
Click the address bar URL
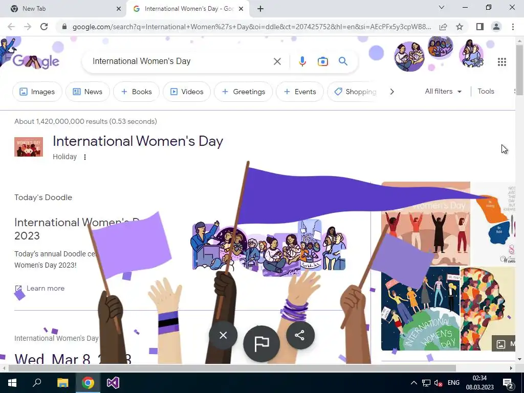[x=252, y=27]
